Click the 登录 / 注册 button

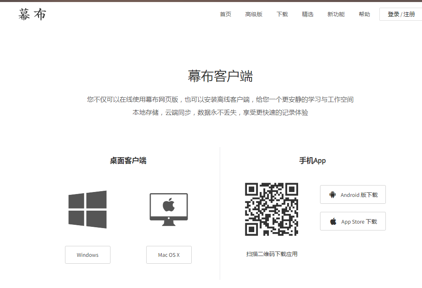(x=400, y=14)
